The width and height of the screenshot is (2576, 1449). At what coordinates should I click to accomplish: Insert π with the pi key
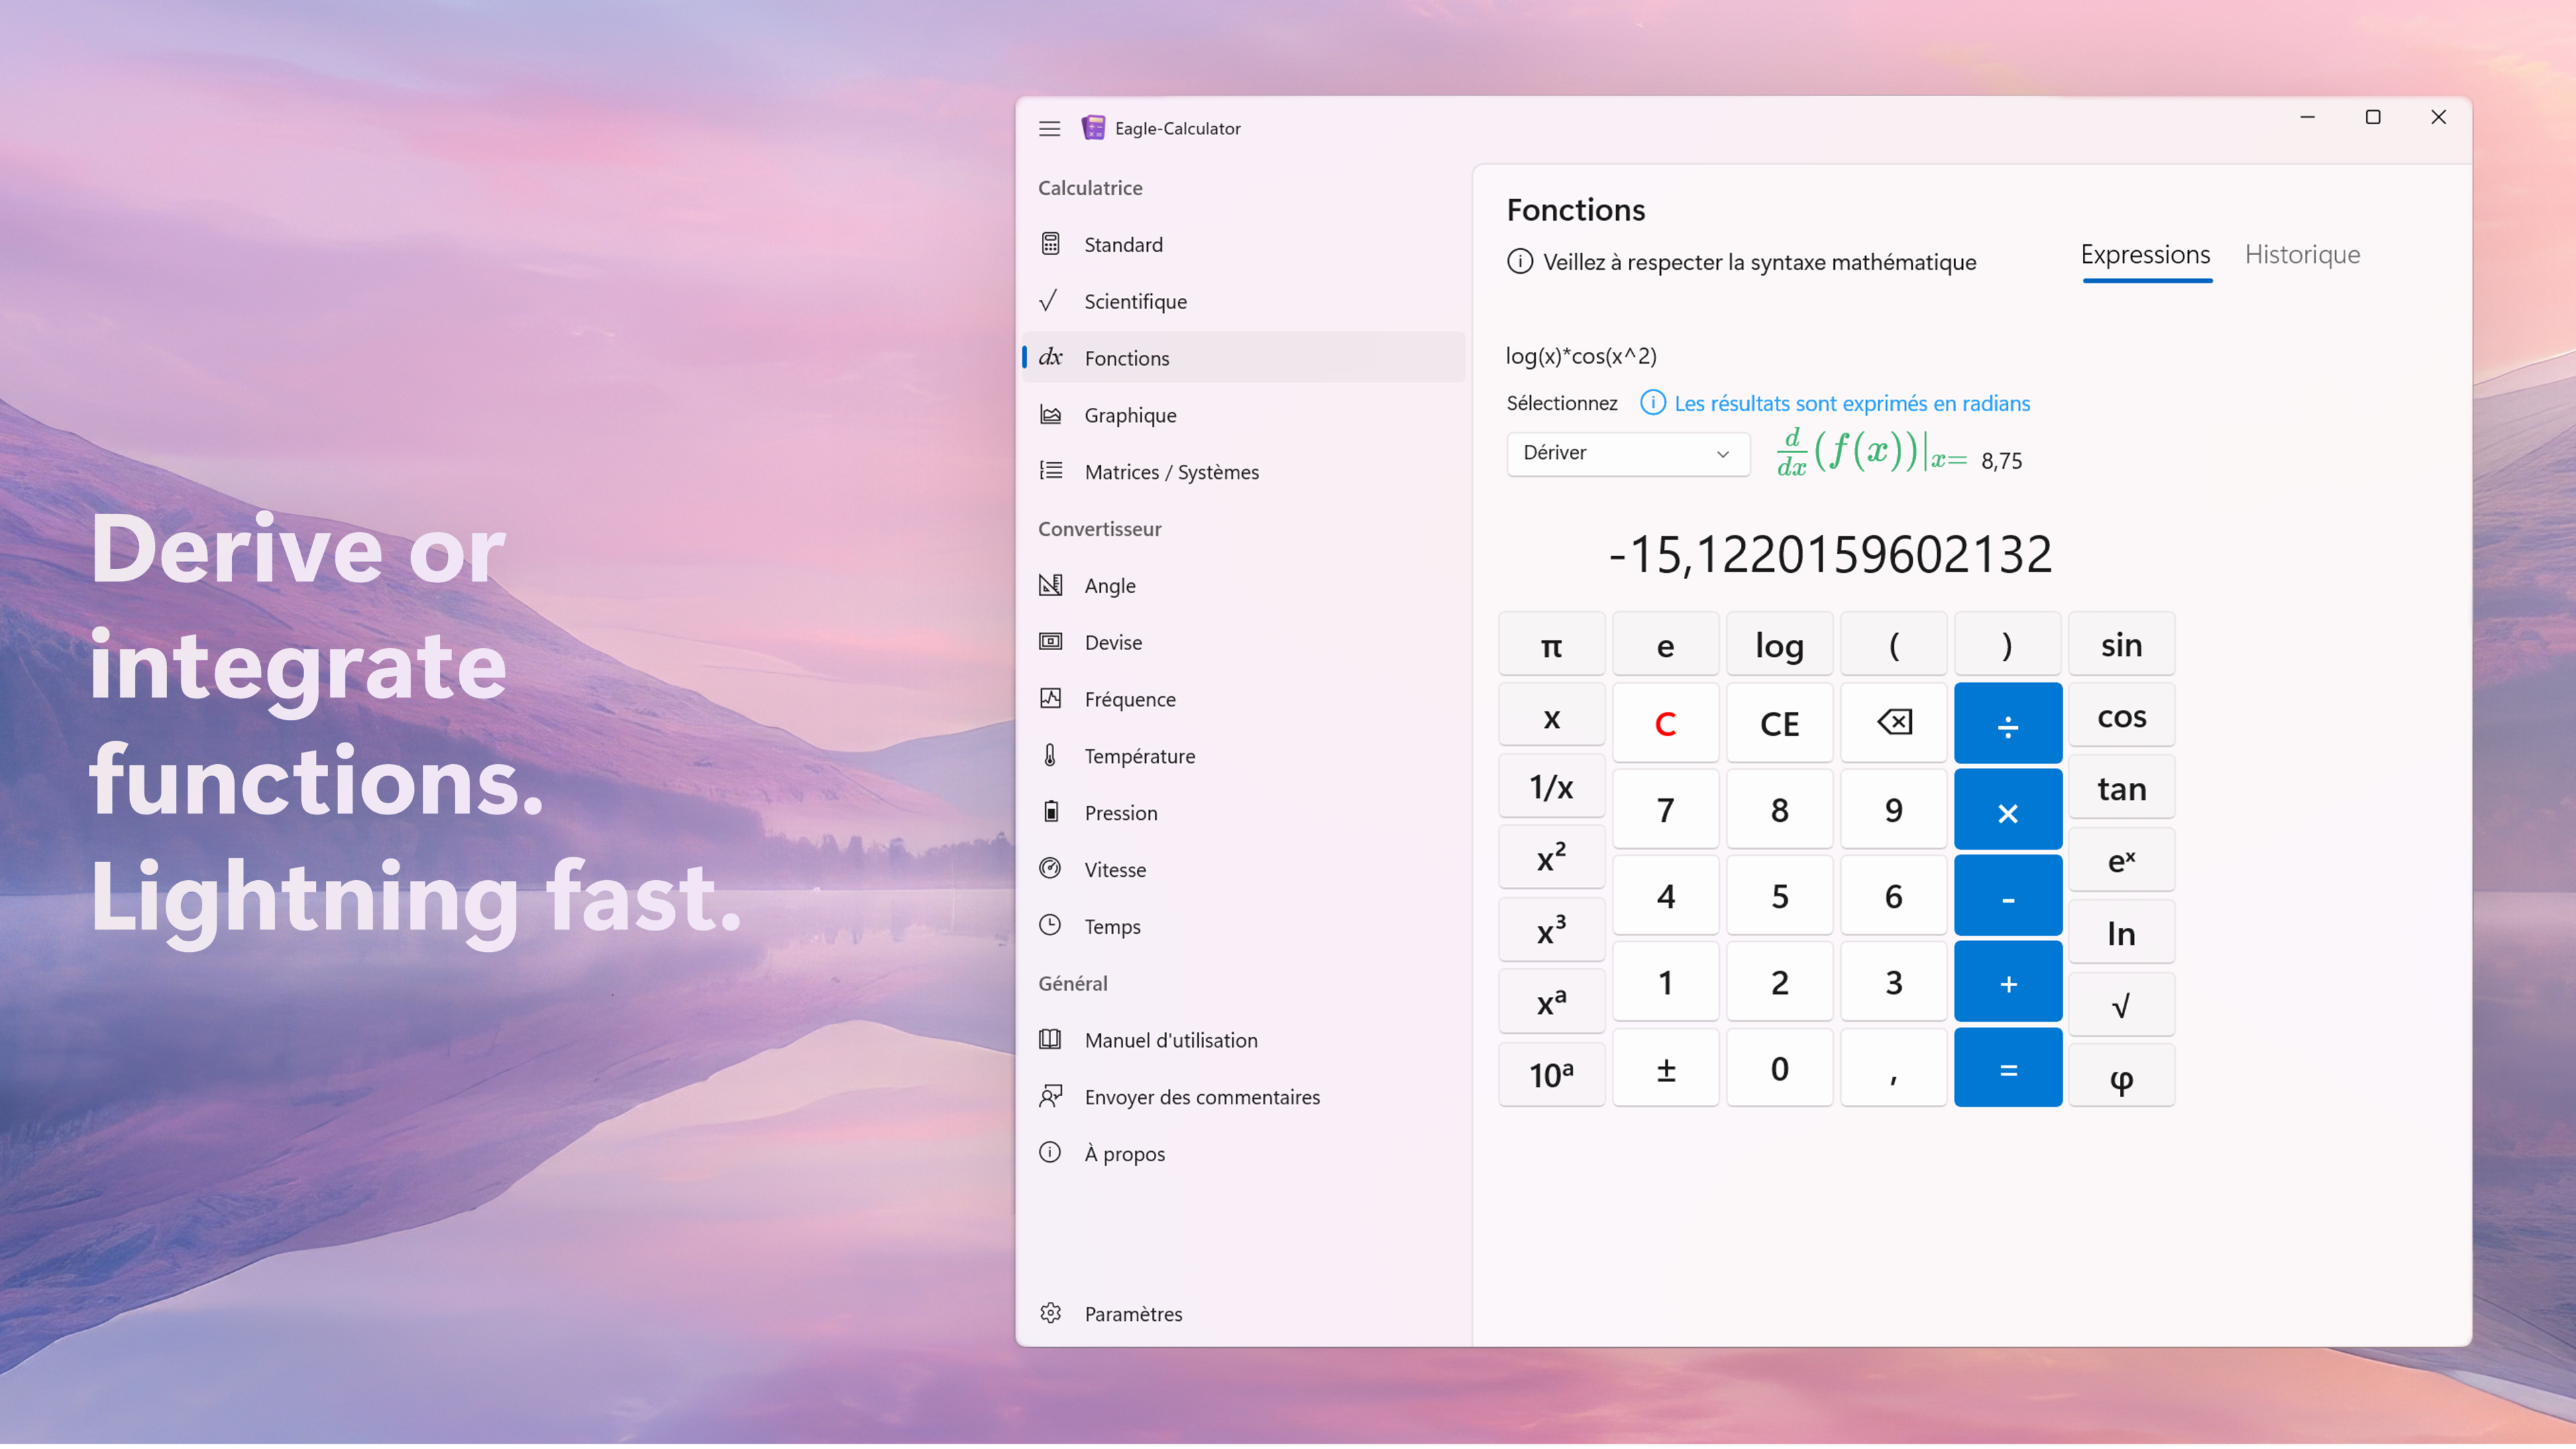coord(1551,645)
